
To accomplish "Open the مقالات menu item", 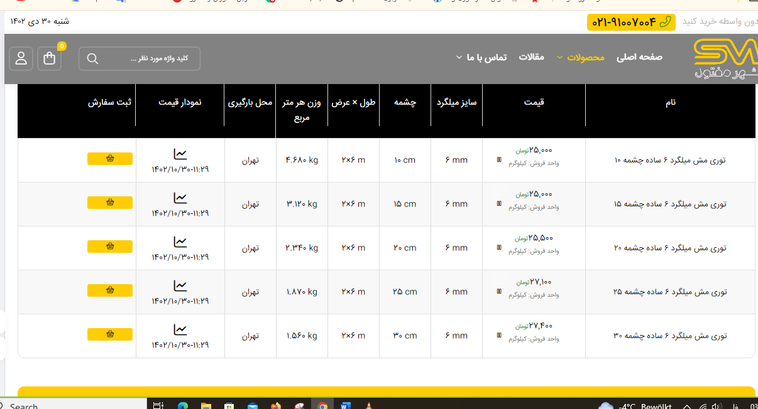I will (531, 57).
